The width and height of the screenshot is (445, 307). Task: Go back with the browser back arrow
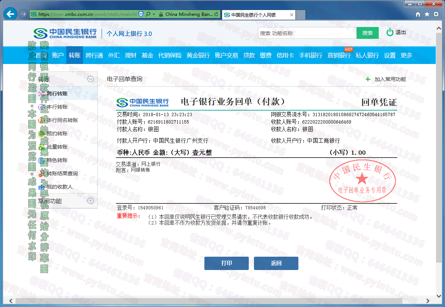(x=10, y=14)
